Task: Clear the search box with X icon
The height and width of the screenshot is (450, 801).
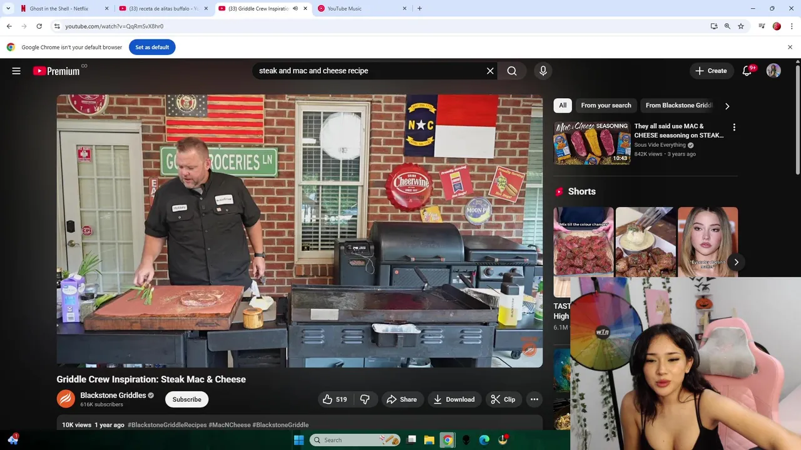Action: [490, 71]
